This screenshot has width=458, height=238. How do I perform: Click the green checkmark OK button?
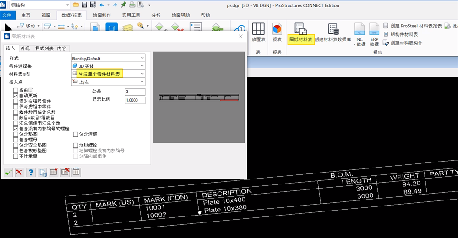[x=8, y=172]
